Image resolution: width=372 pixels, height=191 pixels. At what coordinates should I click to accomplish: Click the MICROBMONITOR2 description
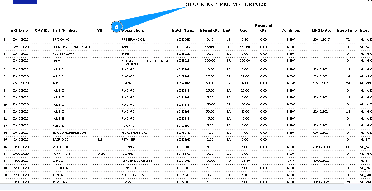134,133
